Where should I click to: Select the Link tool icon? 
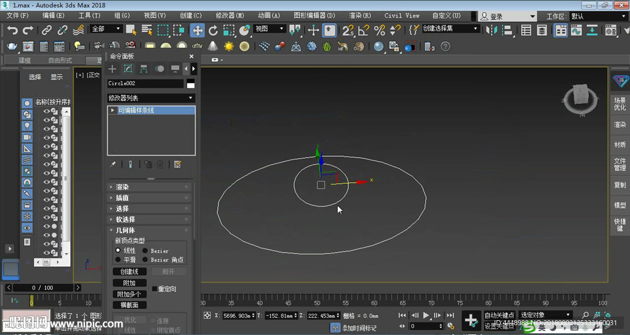pyautogui.click(x=47, y=30)
